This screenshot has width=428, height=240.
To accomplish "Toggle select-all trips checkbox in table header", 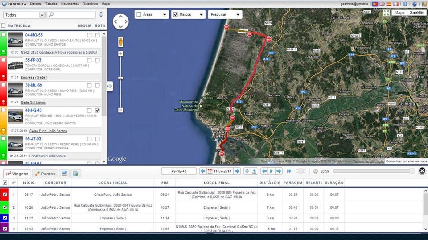I will coord(4,182).
